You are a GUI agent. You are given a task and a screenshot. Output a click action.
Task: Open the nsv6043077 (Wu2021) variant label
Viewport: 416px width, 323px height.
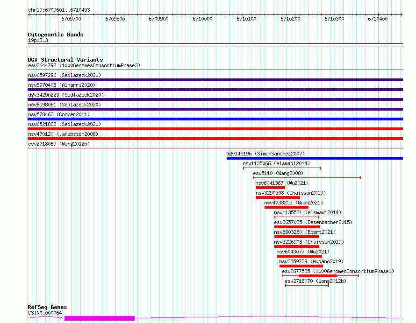[303, 252]
